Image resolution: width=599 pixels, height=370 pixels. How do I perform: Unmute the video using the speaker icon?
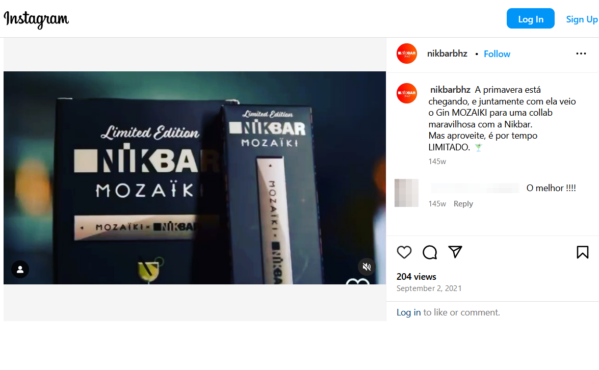coord(367,267)
